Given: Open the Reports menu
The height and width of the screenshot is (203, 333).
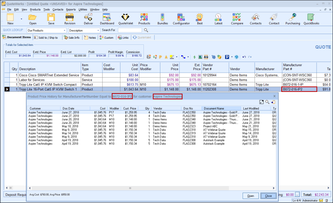Looking at the screenshot, I should [x=71, y=10].
